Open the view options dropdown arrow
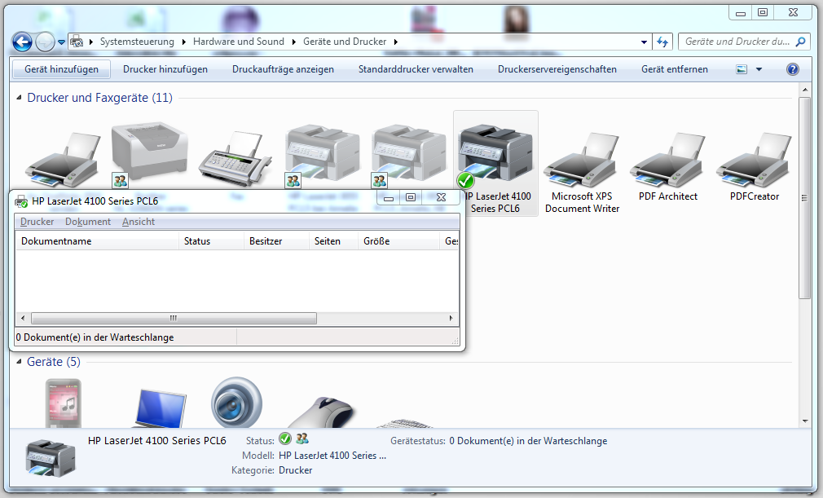 (x=759, y=69)
